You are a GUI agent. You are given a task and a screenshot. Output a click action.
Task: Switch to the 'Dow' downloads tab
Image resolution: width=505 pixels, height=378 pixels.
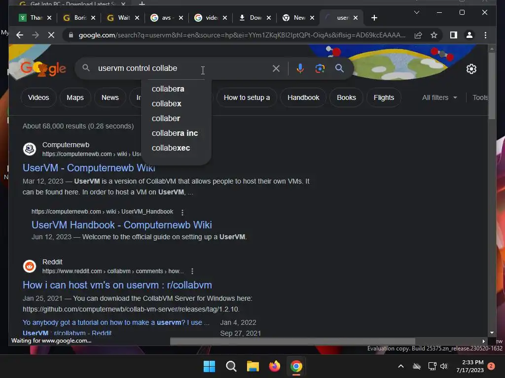pyautogui.click(x=251, y=18)
